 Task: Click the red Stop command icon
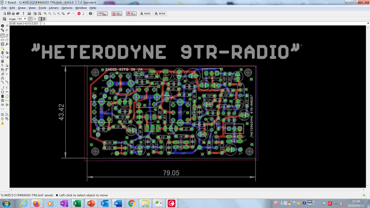coord(79,13)
